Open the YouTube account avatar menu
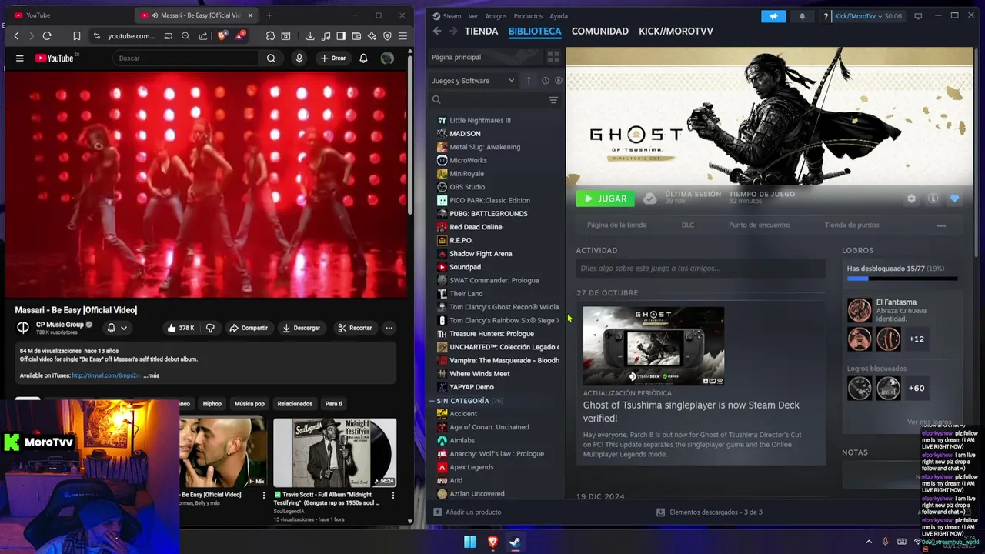This screenshot has height=554, width=985. pos(387,58)
